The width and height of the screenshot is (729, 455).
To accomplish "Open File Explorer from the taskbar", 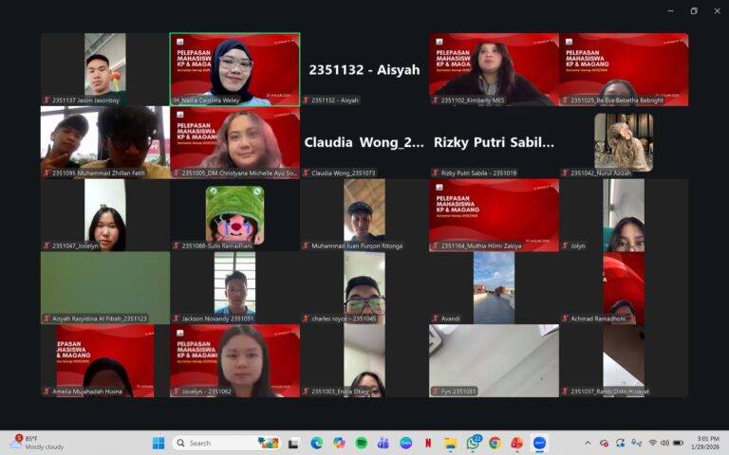I will click(450, 444).
